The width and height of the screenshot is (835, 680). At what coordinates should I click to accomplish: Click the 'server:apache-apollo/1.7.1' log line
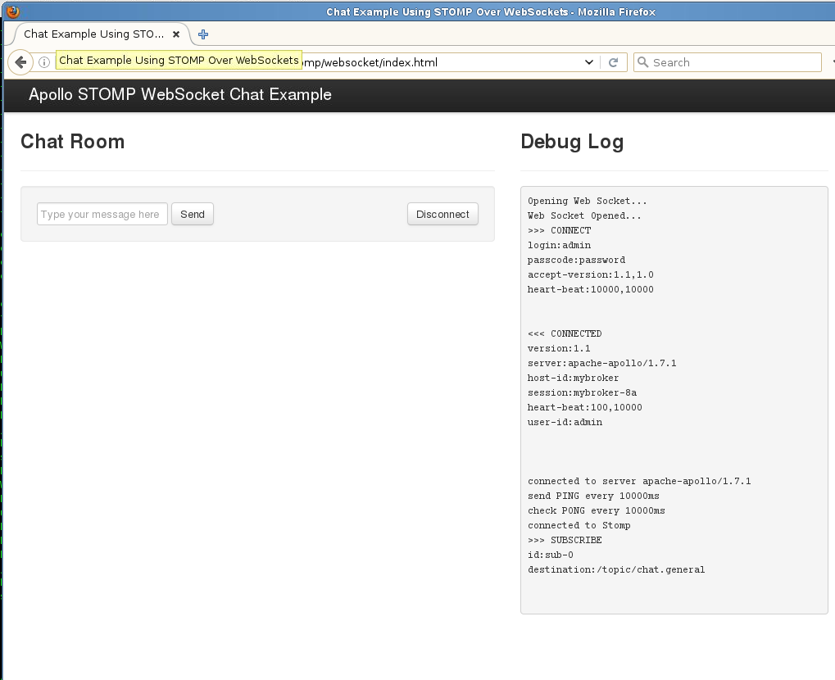pyautogui.click(x=601, y=363)
